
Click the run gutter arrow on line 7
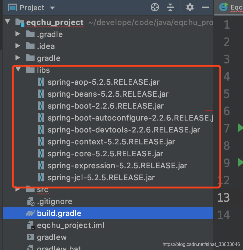pos(240,128)
